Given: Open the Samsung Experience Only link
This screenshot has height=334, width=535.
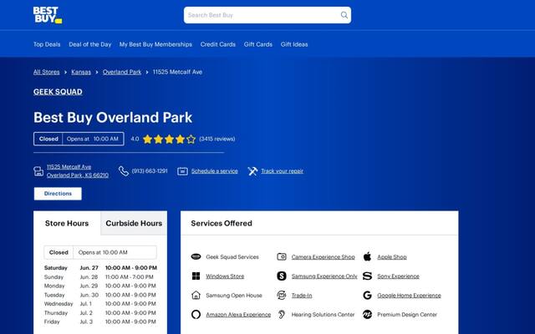Looking at the screenshot, I should (324, 276).
